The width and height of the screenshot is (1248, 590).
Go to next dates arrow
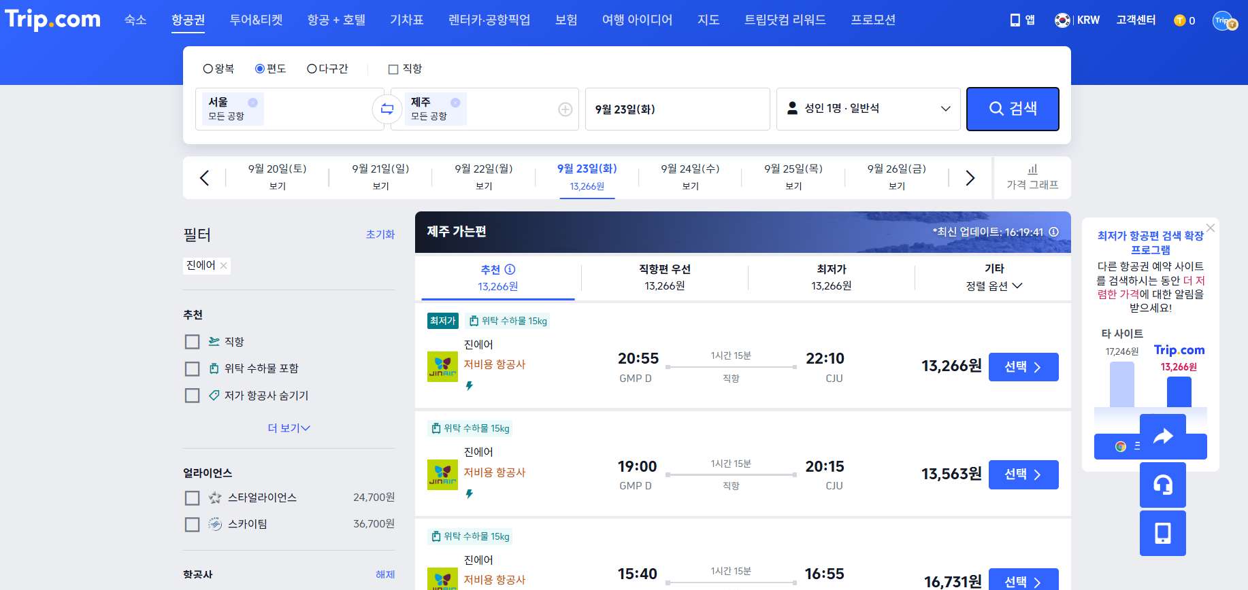click(x=970, y=178)
